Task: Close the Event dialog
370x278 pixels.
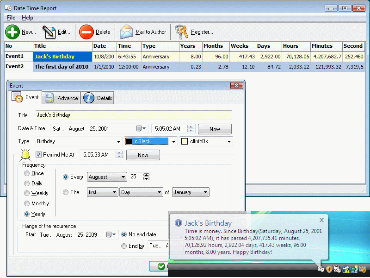Action: pos(237,86)
